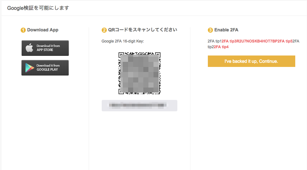Click the Google Play triangle icon
This screenshot has height=170, width=307.
coord(30,68)
